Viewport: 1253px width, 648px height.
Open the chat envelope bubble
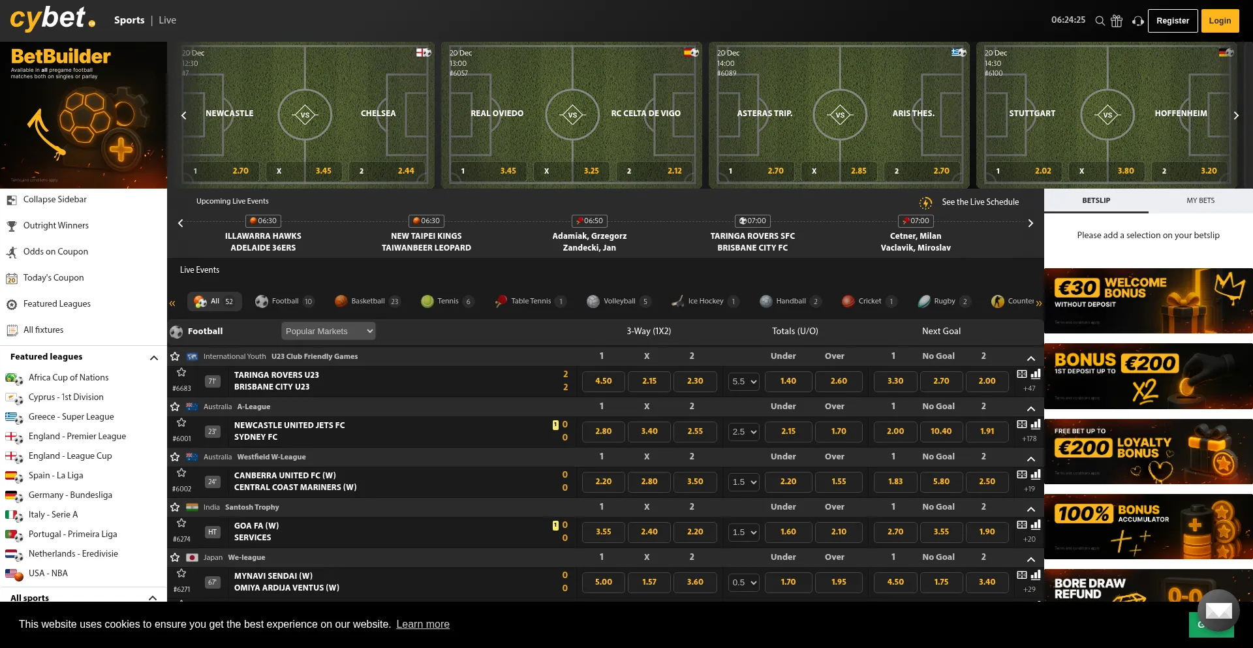point(1218,611)
